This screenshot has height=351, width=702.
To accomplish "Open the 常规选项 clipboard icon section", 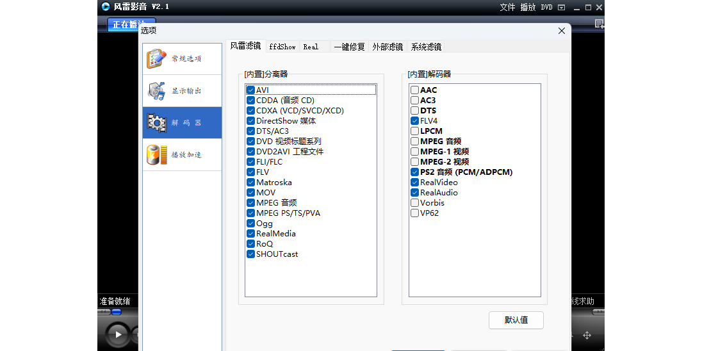I will point(156,58).
